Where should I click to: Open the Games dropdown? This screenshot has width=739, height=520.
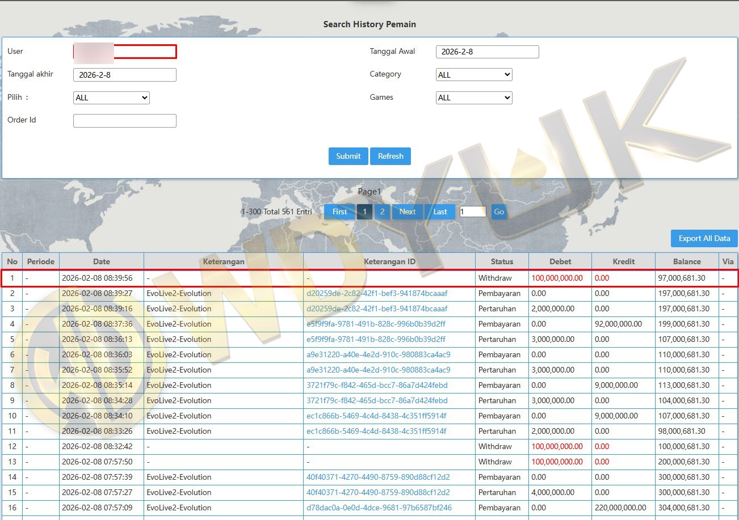(x=474, y=98)
